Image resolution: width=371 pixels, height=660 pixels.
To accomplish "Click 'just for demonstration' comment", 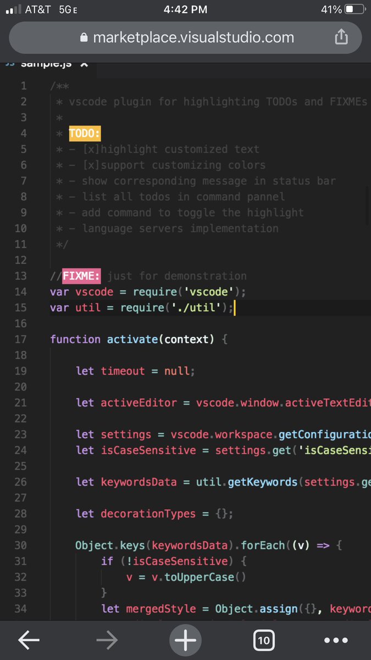I will tap(177, 276).
